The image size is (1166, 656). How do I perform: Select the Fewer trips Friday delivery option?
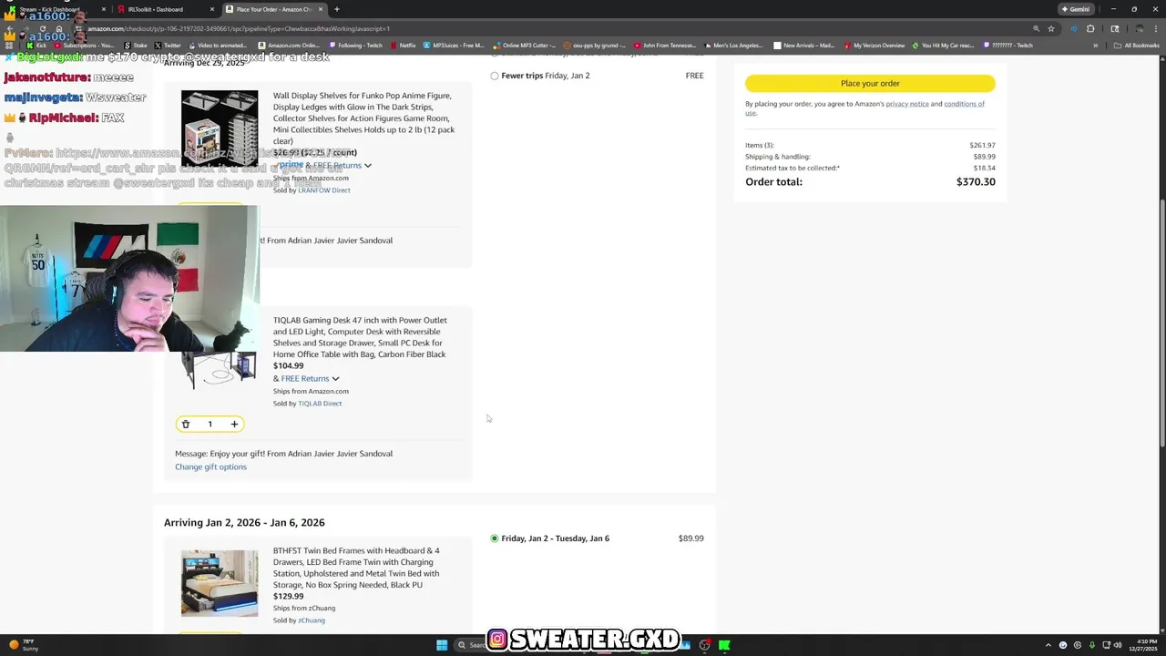point(495,76)
